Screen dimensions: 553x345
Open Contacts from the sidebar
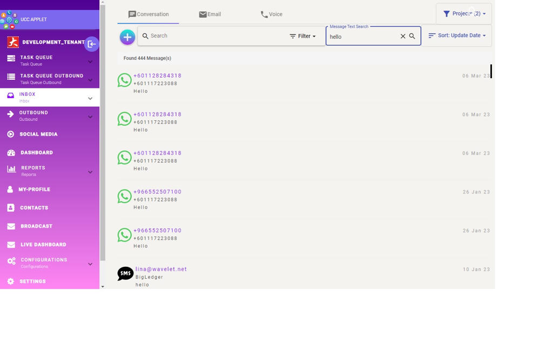tap(34, 208)
